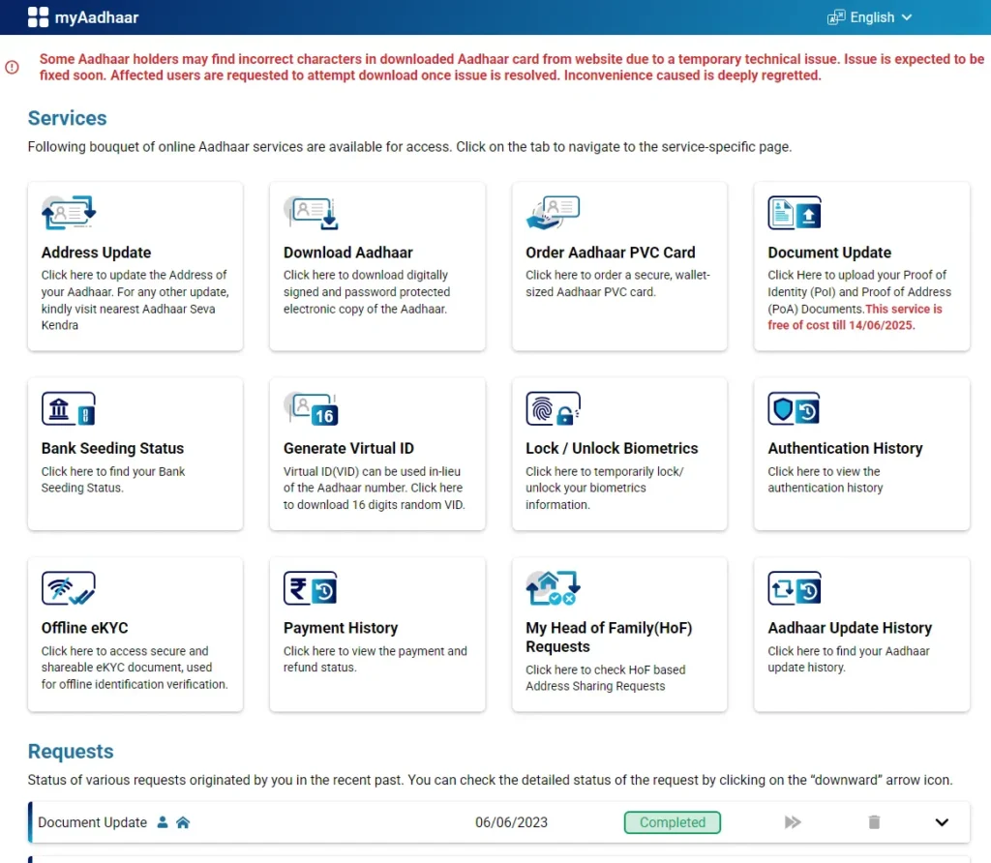991x863 pixels.
Task: Click the Aadhaar Update History description text
Action: 849,659
